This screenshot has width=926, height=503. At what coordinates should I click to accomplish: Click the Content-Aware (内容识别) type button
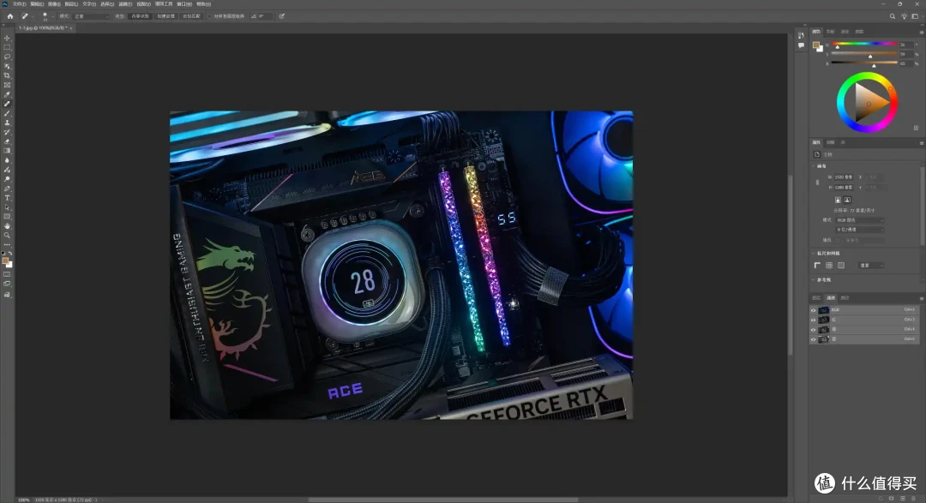click(140, 16)
